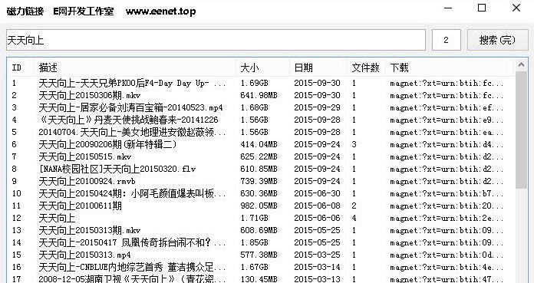
Task: Select row 天天向上-天天兄弟PK00后F4-Day Day Up
Action: pyautogui.click(x=261, y=83)
